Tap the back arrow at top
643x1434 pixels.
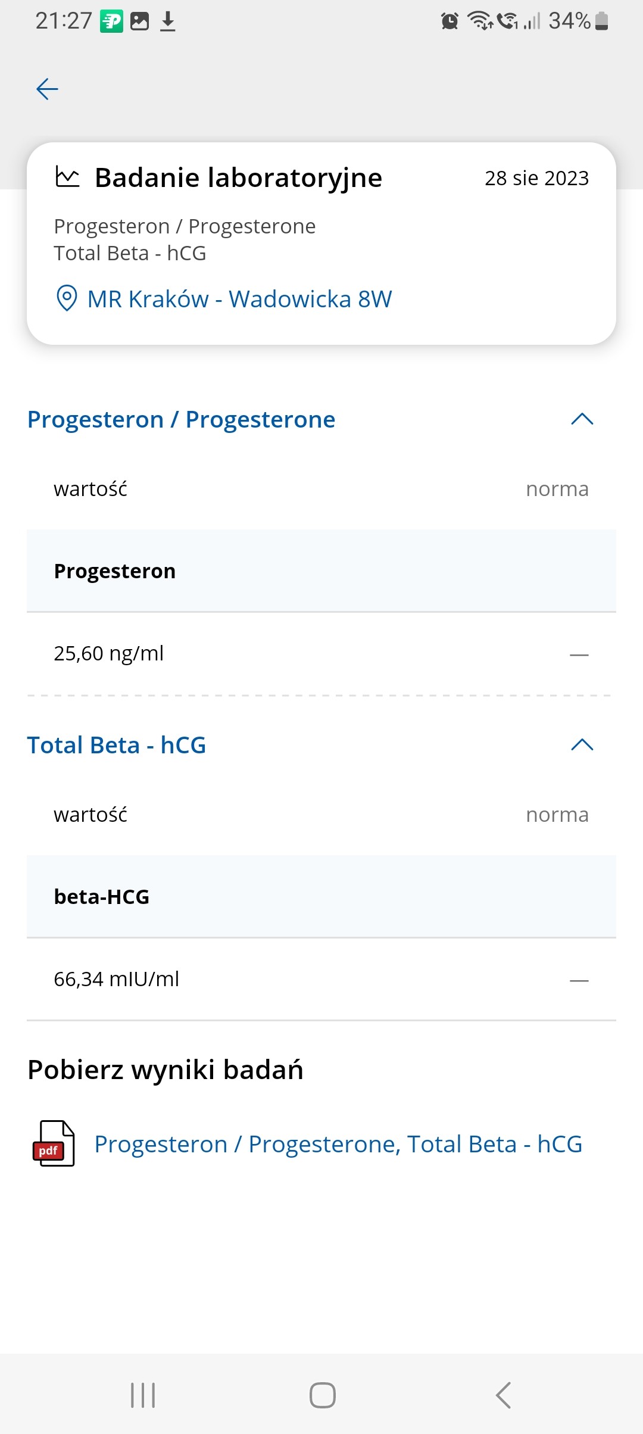47,89
